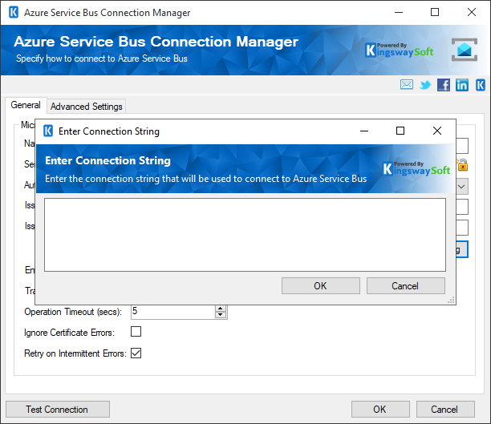Focus the Operation Timeout input field

click(x=173, y=312)
